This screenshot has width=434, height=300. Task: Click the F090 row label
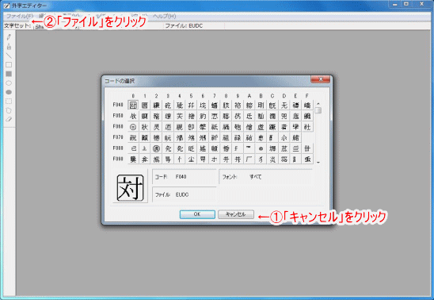pos(118,159)
